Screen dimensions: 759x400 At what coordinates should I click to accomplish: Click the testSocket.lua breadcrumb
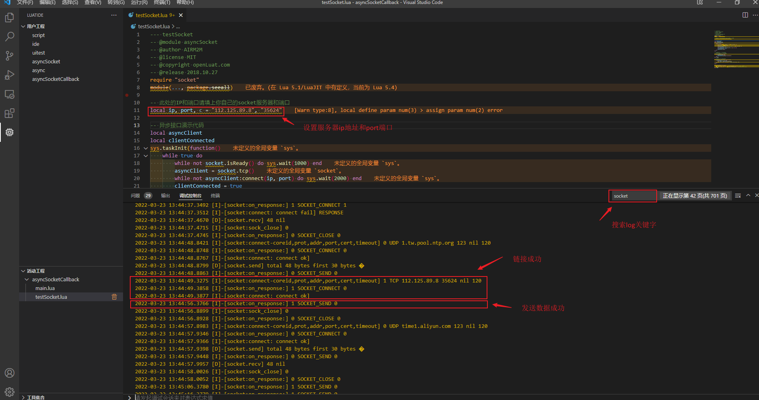154,26
